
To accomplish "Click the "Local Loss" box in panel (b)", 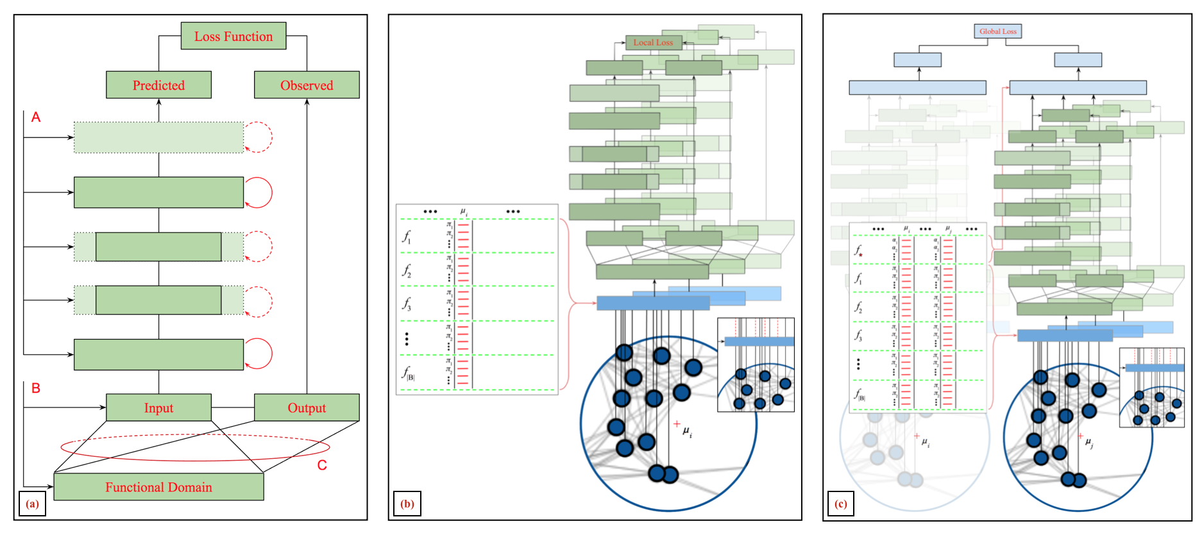I will tap(654, 42).
